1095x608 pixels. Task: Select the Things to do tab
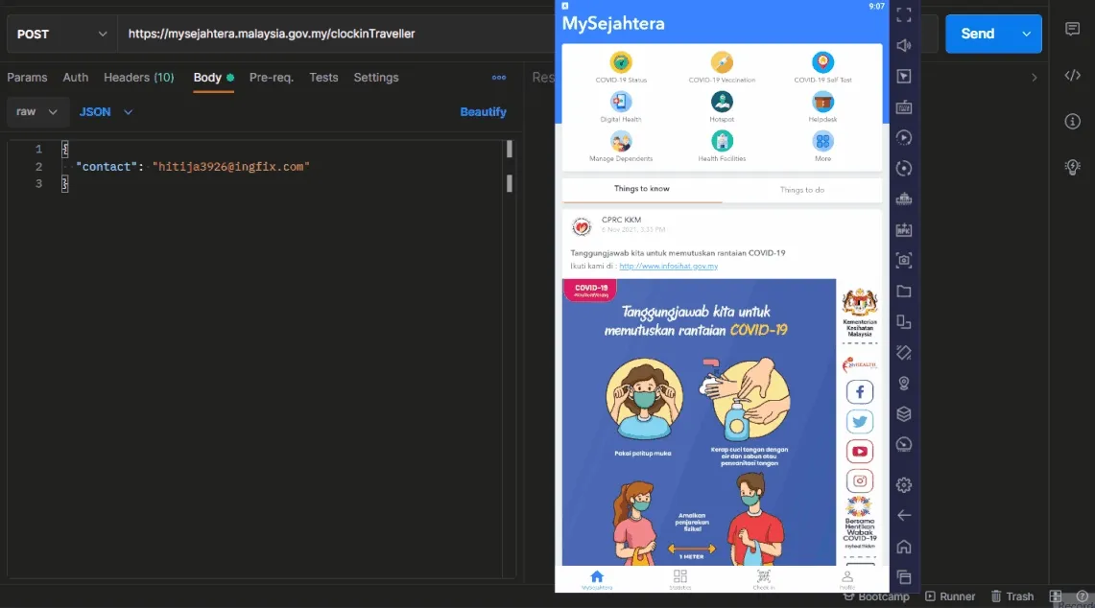click(x=801, y=190)
